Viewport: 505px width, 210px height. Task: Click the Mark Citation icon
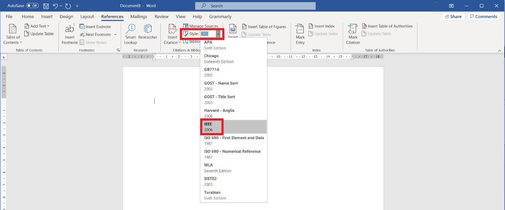pos(353,34)
